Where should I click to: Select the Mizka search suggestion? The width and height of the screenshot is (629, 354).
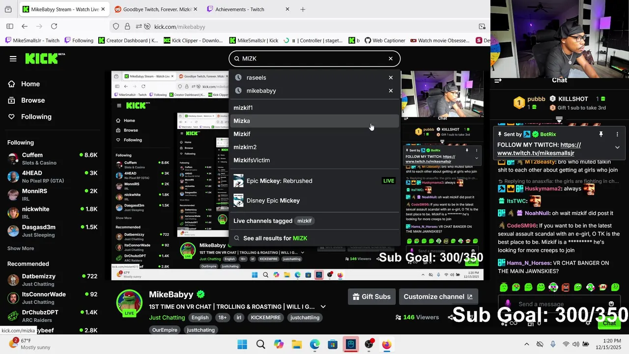click(314, 121)
